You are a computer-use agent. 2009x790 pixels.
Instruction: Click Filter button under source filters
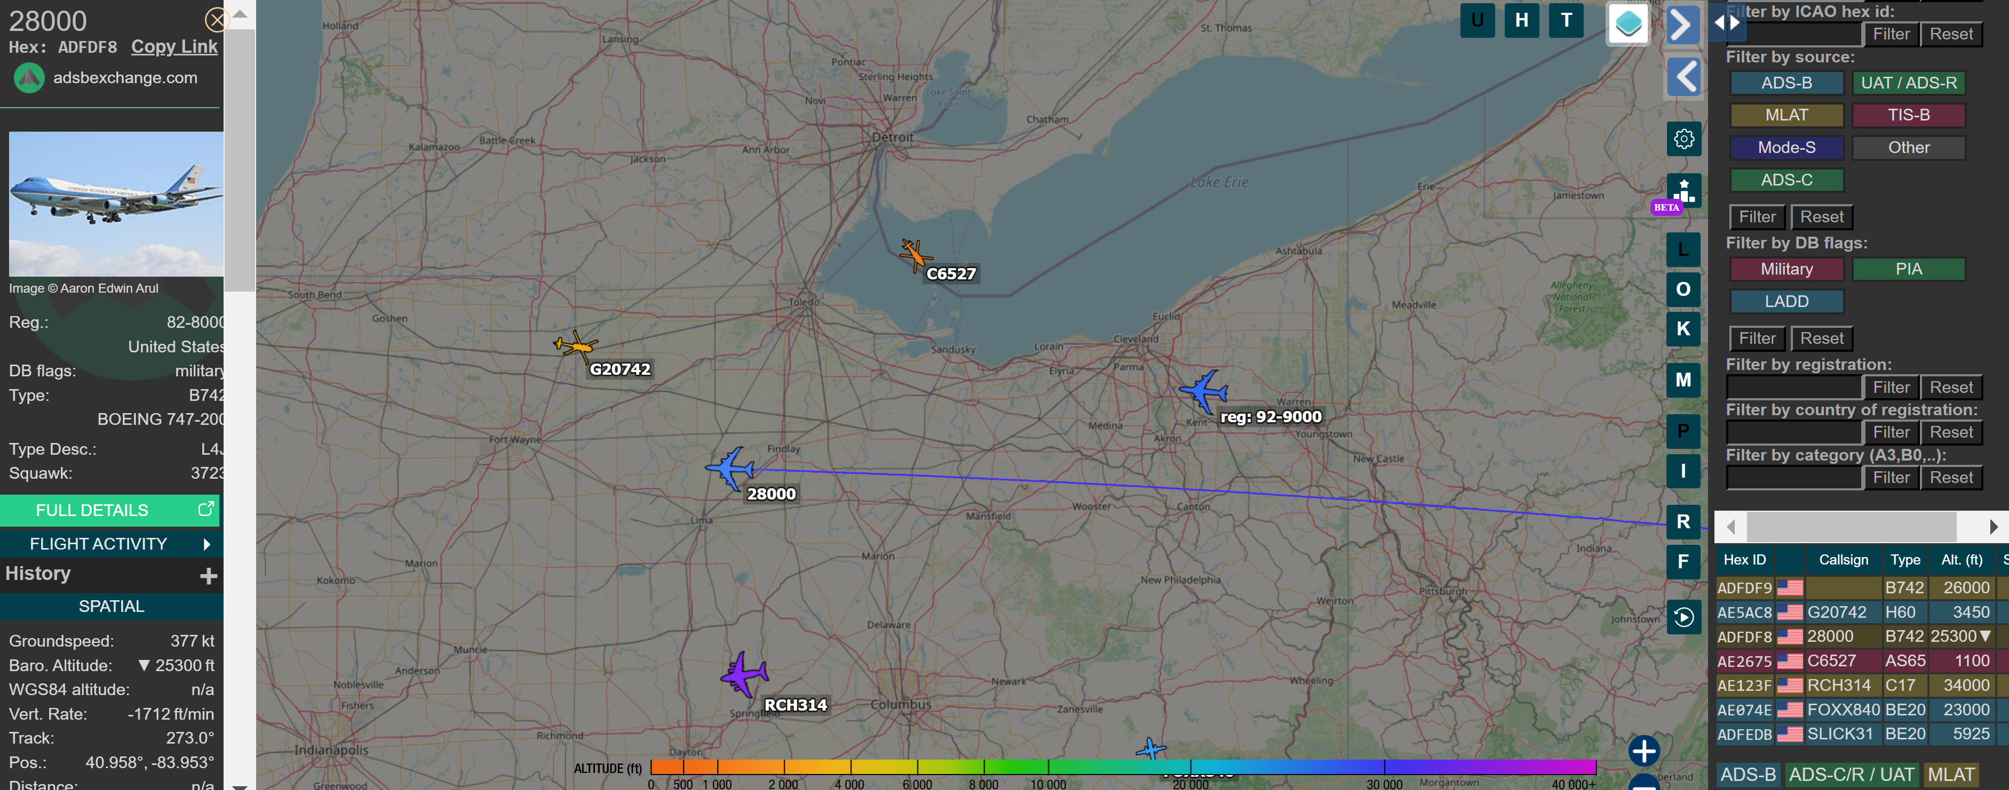click(1757, 216)
